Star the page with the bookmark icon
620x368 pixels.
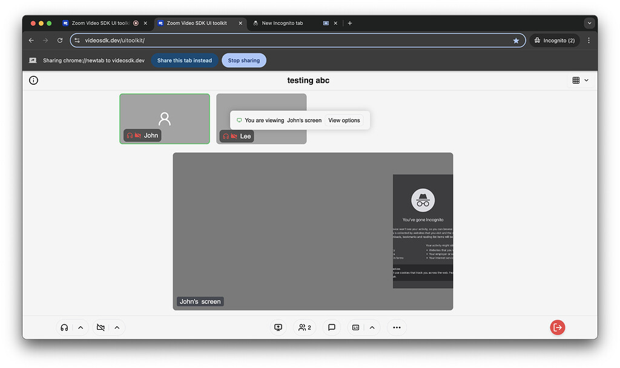tap(516, 41)
